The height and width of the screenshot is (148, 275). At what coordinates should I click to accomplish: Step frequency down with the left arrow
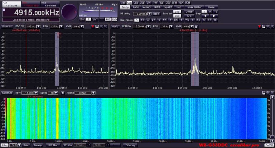(x=204, y=16)
